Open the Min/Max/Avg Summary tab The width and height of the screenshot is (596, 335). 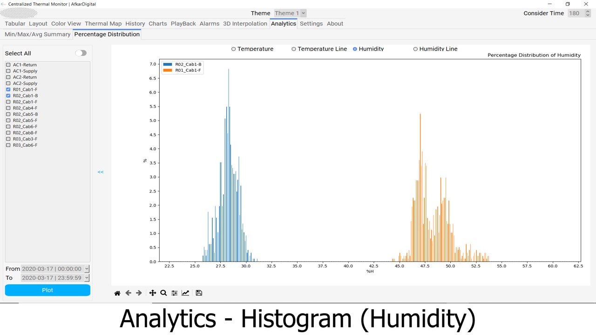(37, 34)
